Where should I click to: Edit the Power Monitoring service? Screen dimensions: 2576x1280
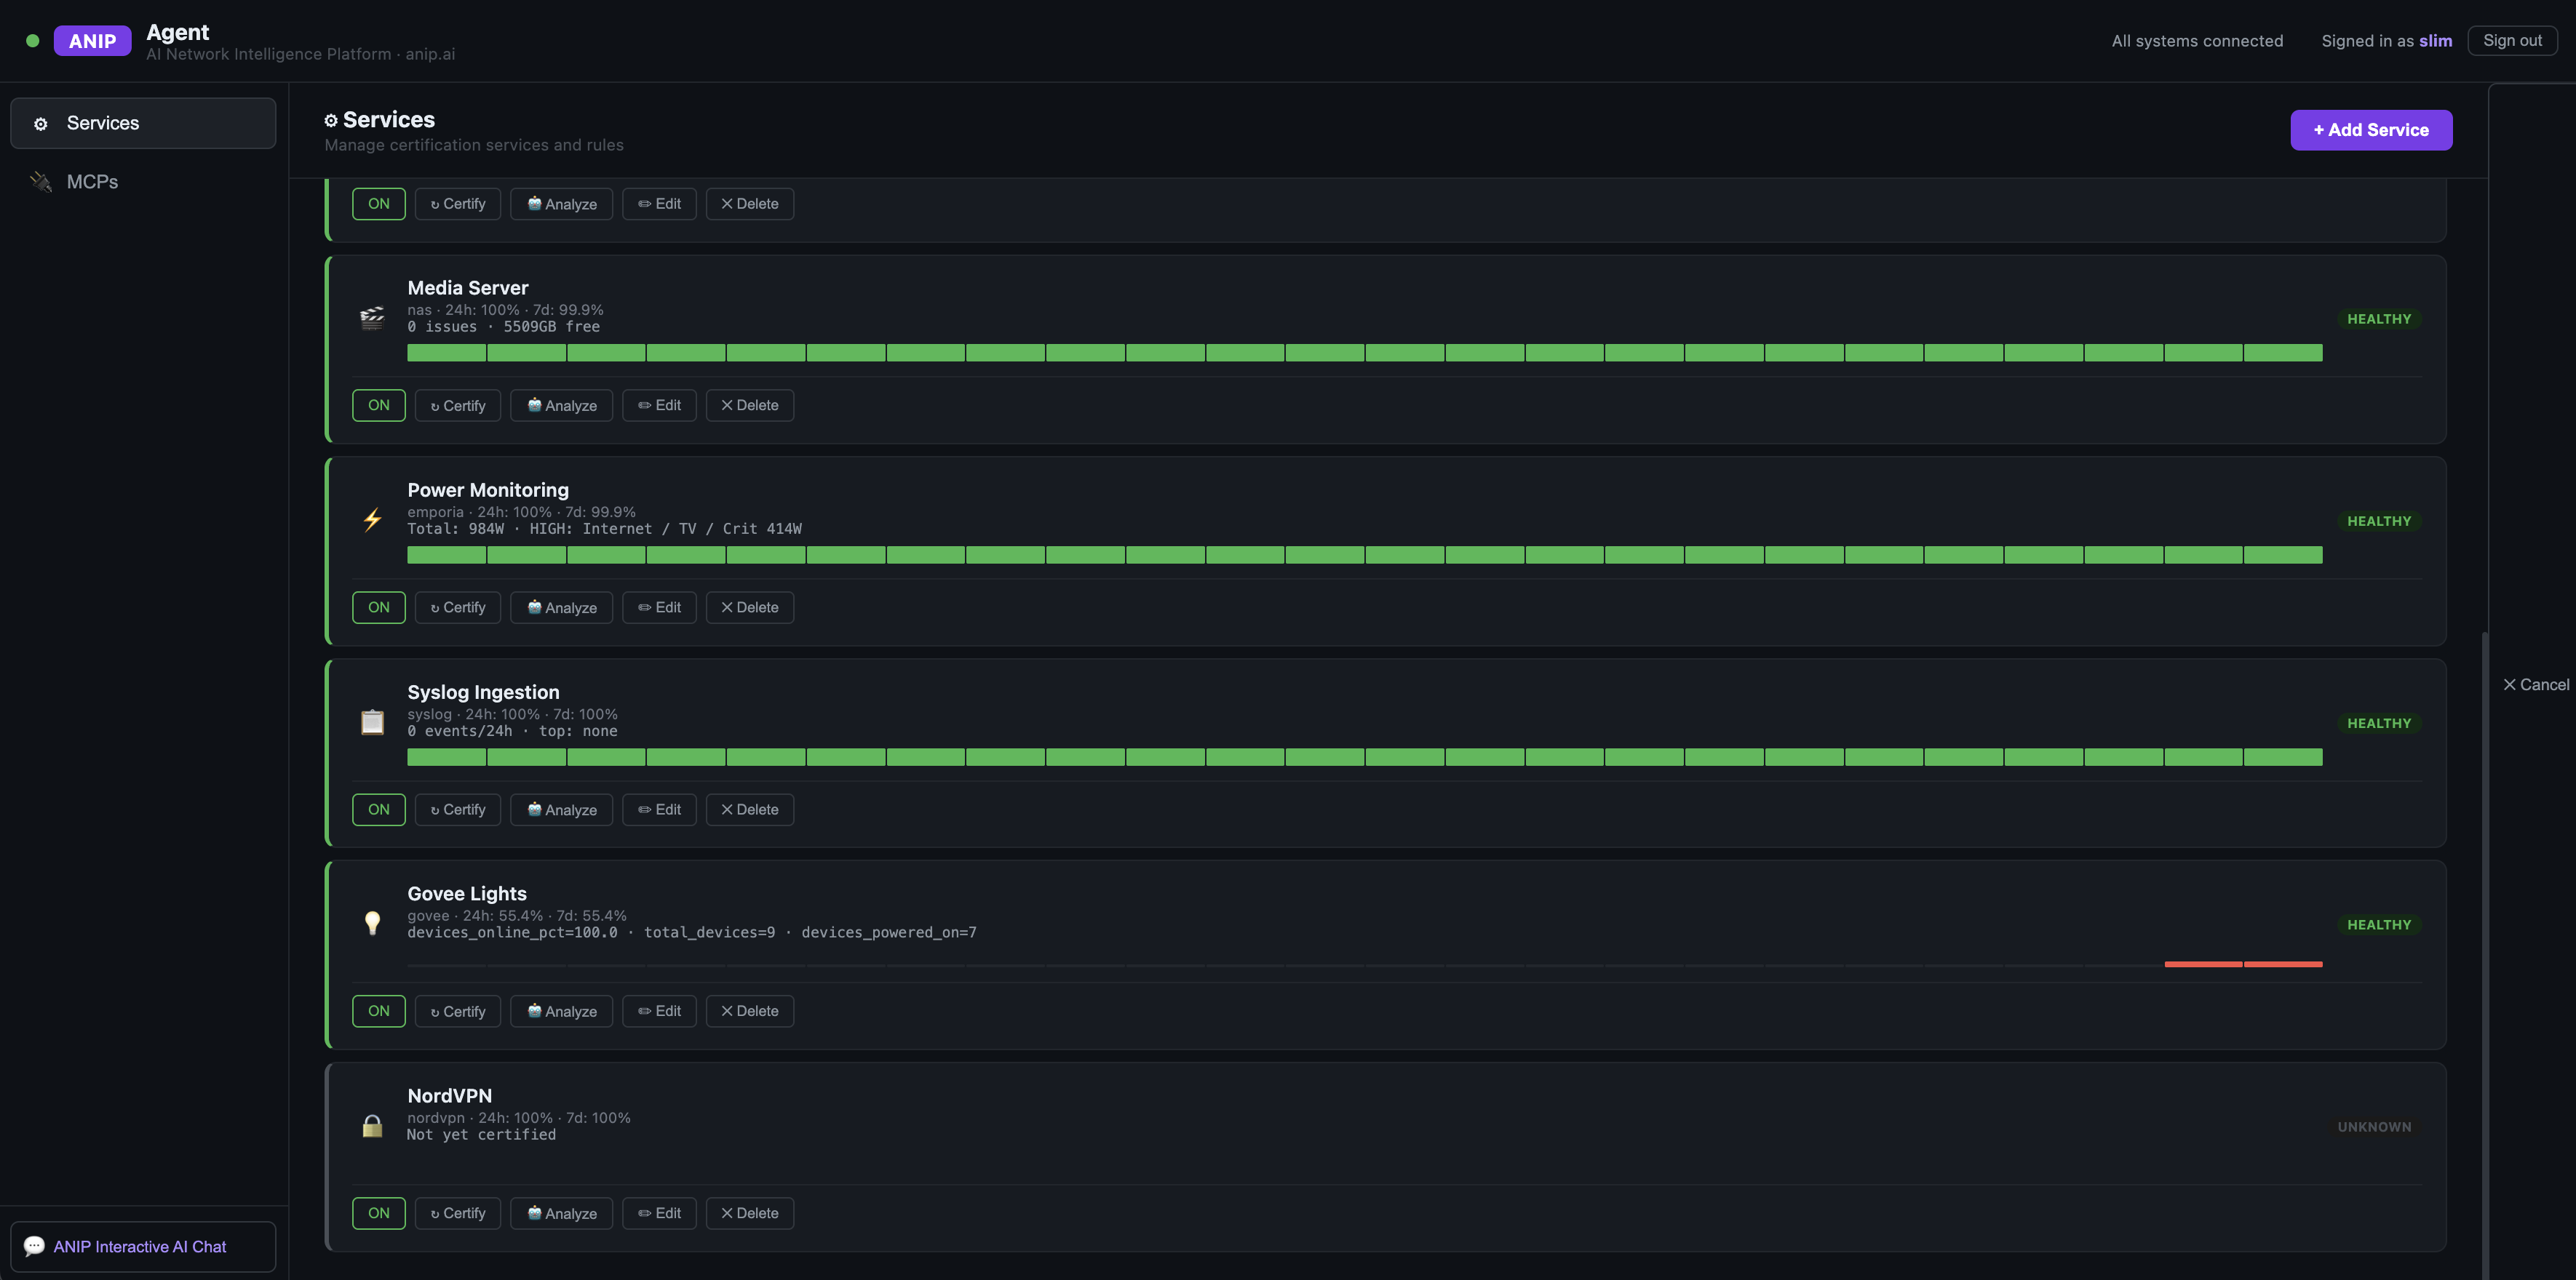660,607
